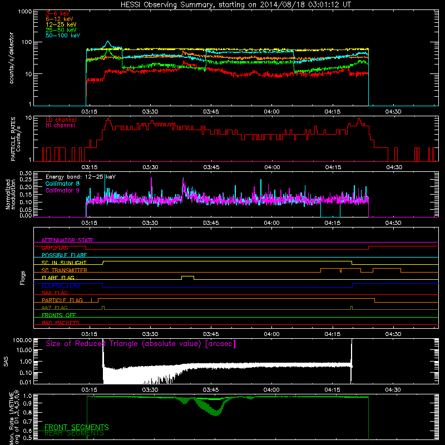This screenshot has width=445, height=445.
Task: Click the 04:15 tick under SAS plot
Action: tap(332, 390)
